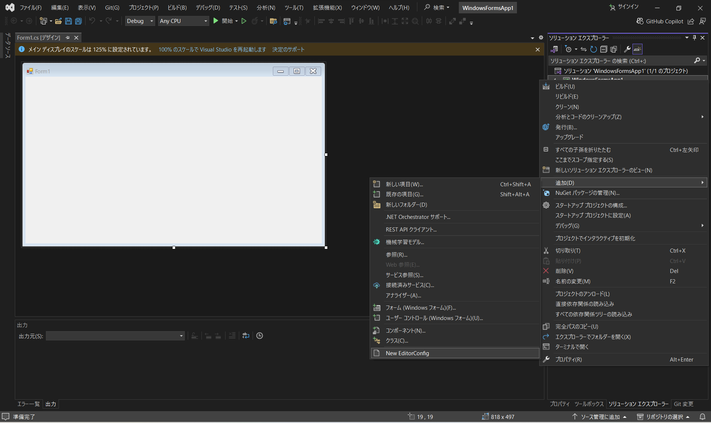The height and width of the screenshot is (423, 711).
Task: Pin the Solution Explorer panel
Action: pyautogui.click(x=695, y=37)
